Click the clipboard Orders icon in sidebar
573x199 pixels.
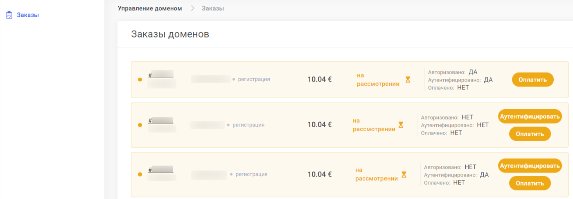click(9, 15)
